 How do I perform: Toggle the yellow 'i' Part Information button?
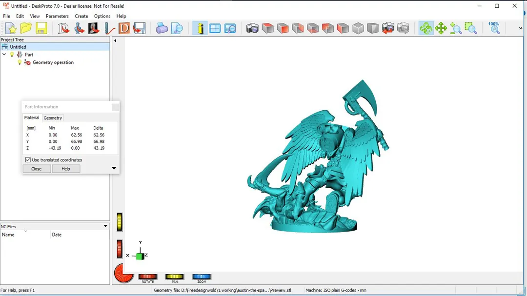[200, 28]
